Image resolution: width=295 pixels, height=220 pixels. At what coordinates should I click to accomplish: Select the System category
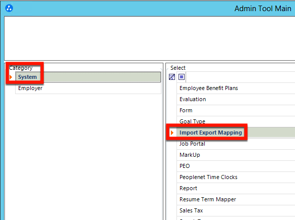pos(88,77)
